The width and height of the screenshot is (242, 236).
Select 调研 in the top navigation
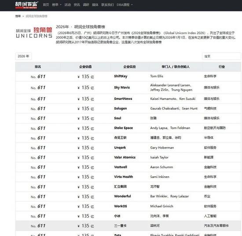coord(86,5)
